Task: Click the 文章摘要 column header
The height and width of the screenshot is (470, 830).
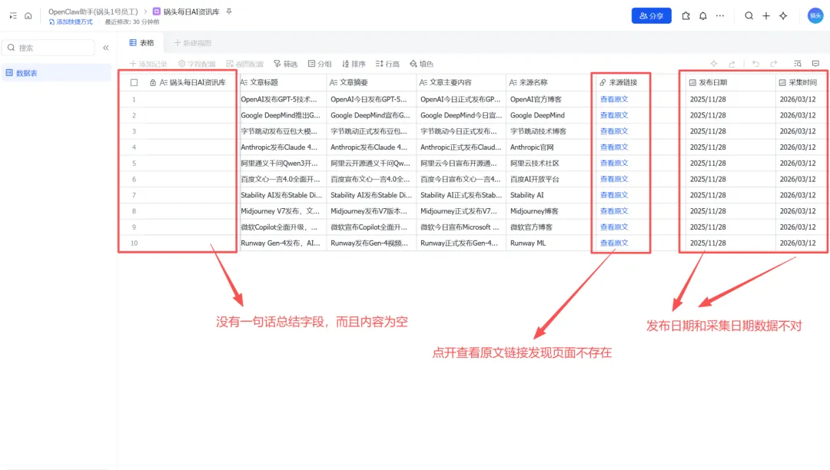Action: point(372,82)
